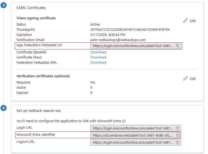Select the Login URL field
The image size is (208, 154).
(x=136, y=128)
